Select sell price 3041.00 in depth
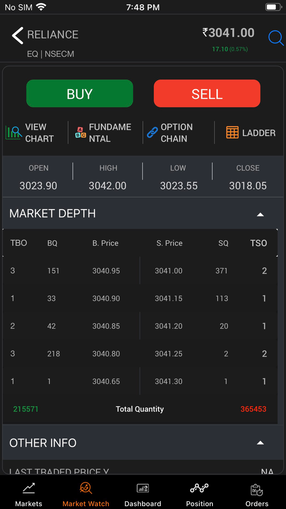The width and height of the screenshot is (286, 509). point(168,271)
